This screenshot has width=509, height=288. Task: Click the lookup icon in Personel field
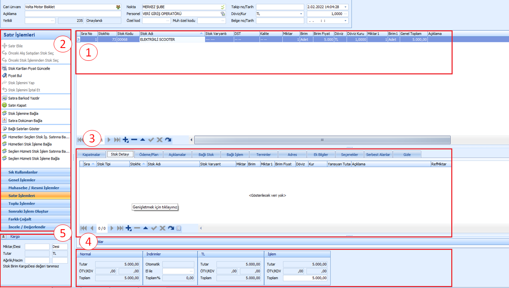click(222, 14)
